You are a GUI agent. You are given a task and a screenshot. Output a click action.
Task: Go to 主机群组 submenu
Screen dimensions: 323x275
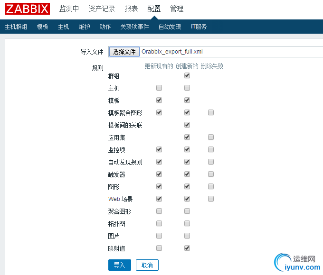click(16, 27)
